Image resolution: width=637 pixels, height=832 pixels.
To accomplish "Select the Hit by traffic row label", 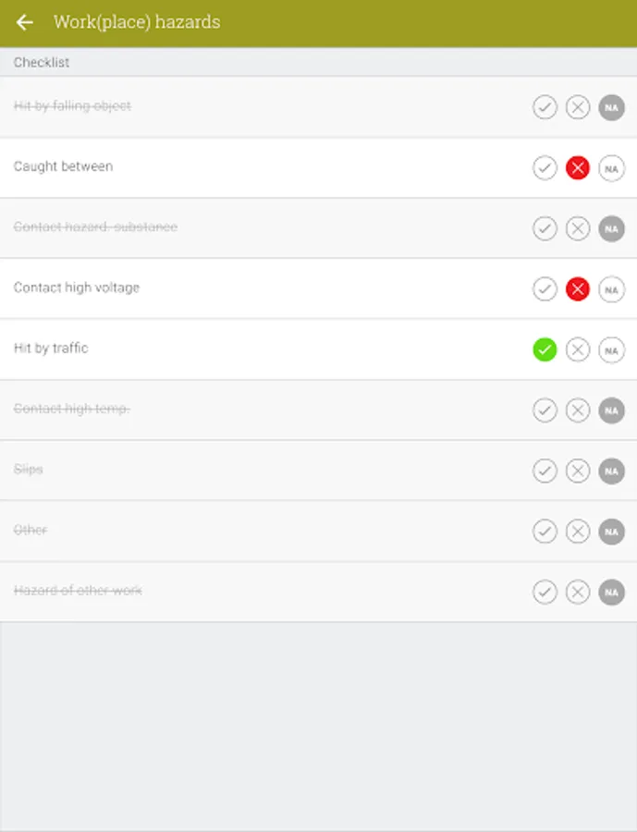I will 51,349.
